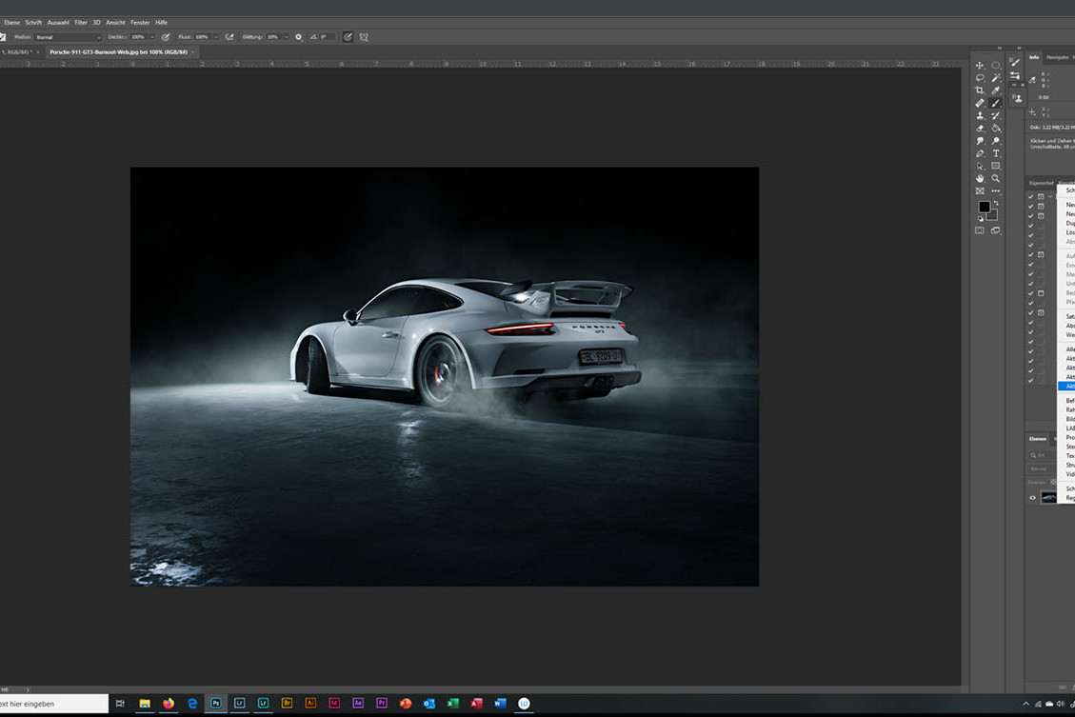This screenshot has height=717, width=1075.
Task: Click the foreground color swatch
Action: 985,207
